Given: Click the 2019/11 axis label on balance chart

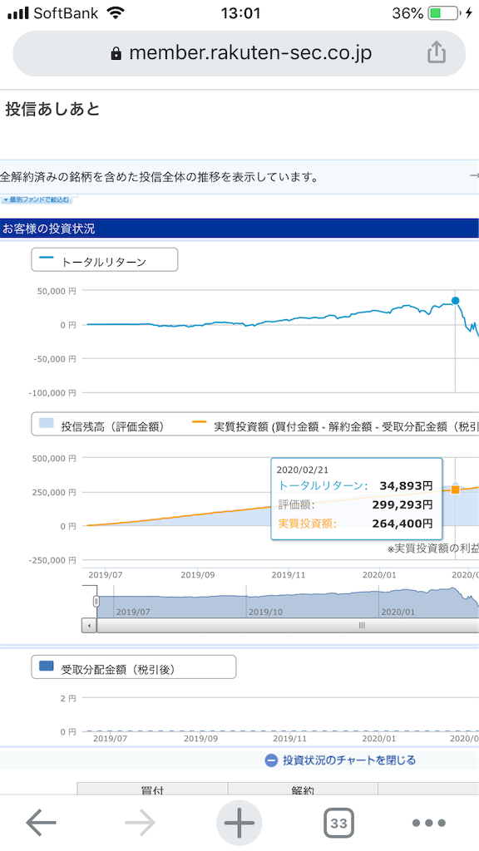Looking at the screenshot, I should tap(290, 573).
